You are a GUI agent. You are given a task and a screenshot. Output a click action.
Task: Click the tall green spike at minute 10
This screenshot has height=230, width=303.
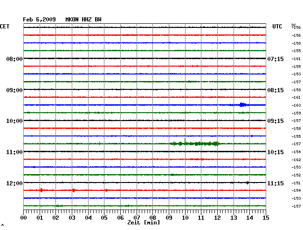185,142
